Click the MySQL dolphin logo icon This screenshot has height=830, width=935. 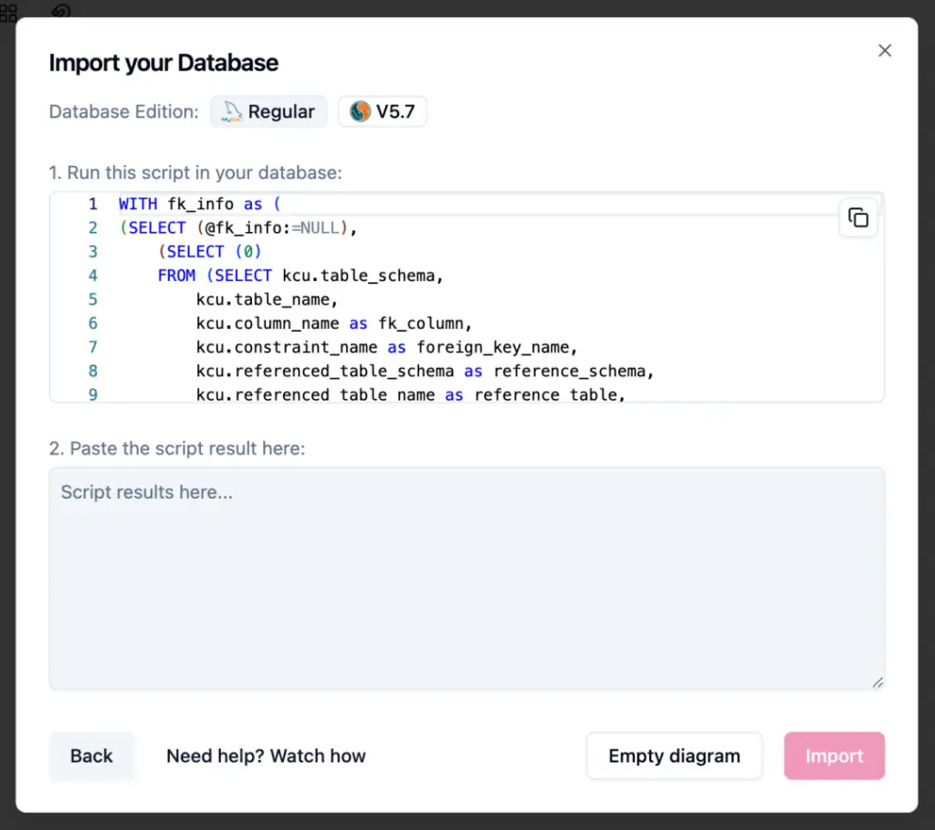coord(232,112)
